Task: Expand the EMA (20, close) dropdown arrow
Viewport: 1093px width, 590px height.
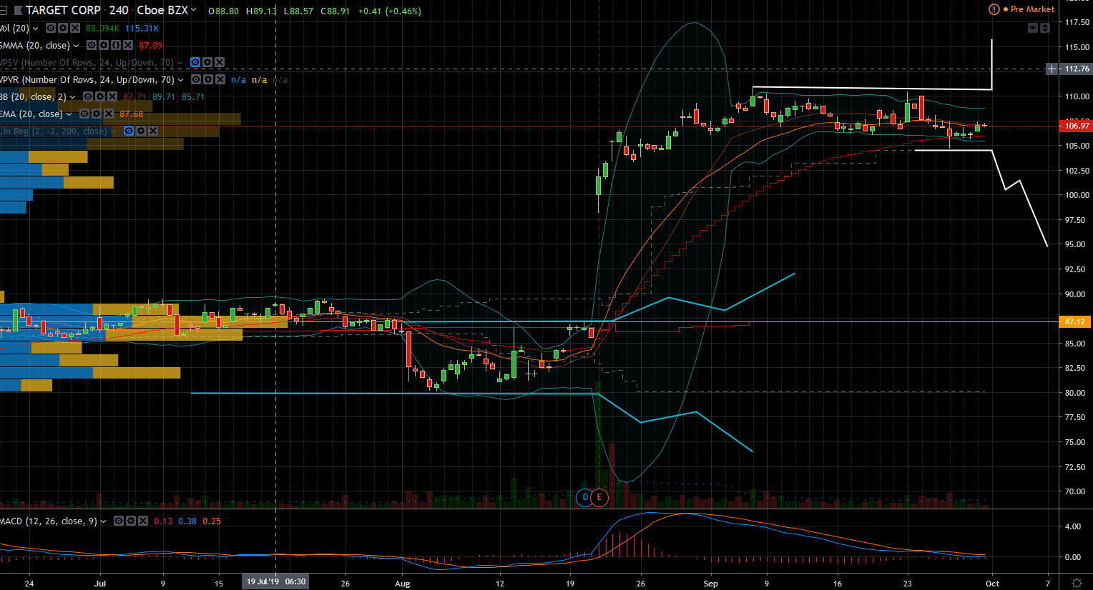Action: point(69,114)
